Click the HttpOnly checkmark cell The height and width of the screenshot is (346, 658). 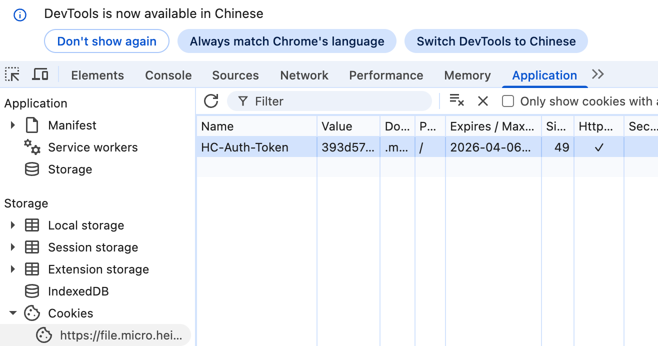(x=599, y=147)
